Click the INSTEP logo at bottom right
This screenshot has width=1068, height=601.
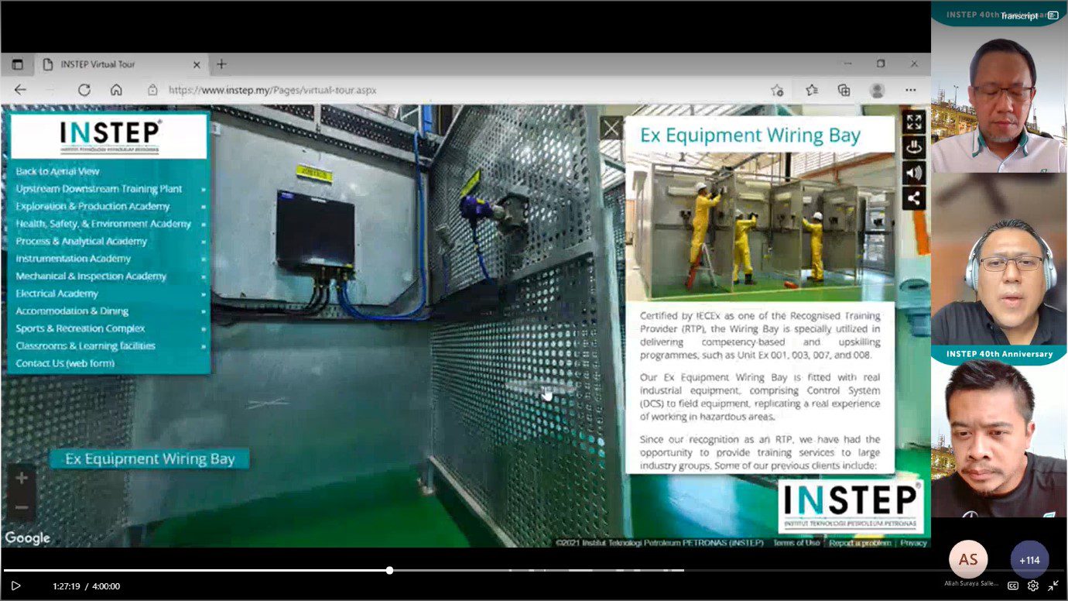(x=851, y=507)
